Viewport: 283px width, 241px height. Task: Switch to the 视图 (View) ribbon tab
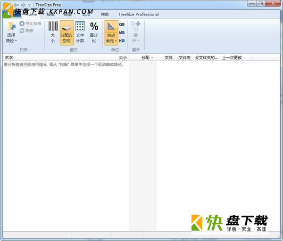pos(67,15)
